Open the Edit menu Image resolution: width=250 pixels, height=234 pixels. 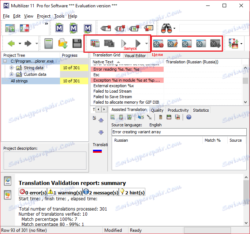coord(17,16)
